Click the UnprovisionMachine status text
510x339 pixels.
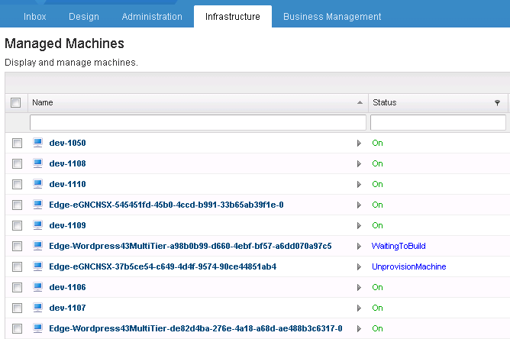click(x=409, y=266)
